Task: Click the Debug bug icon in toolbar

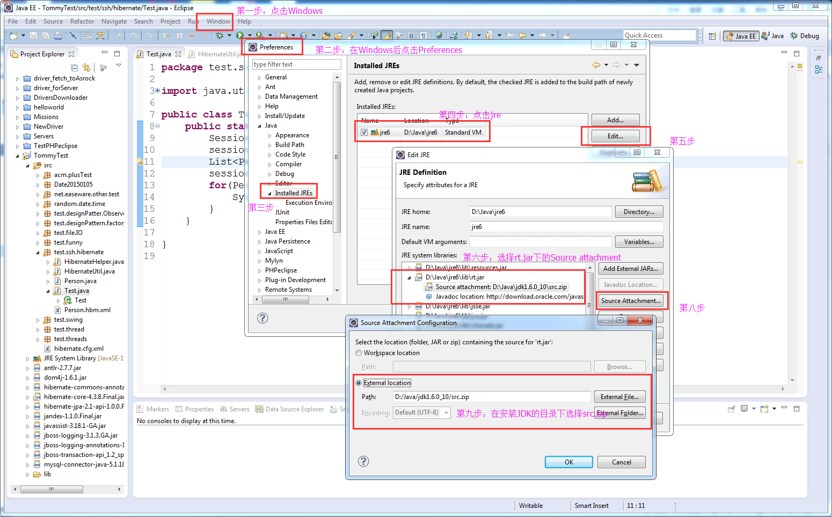Action: 219,35
